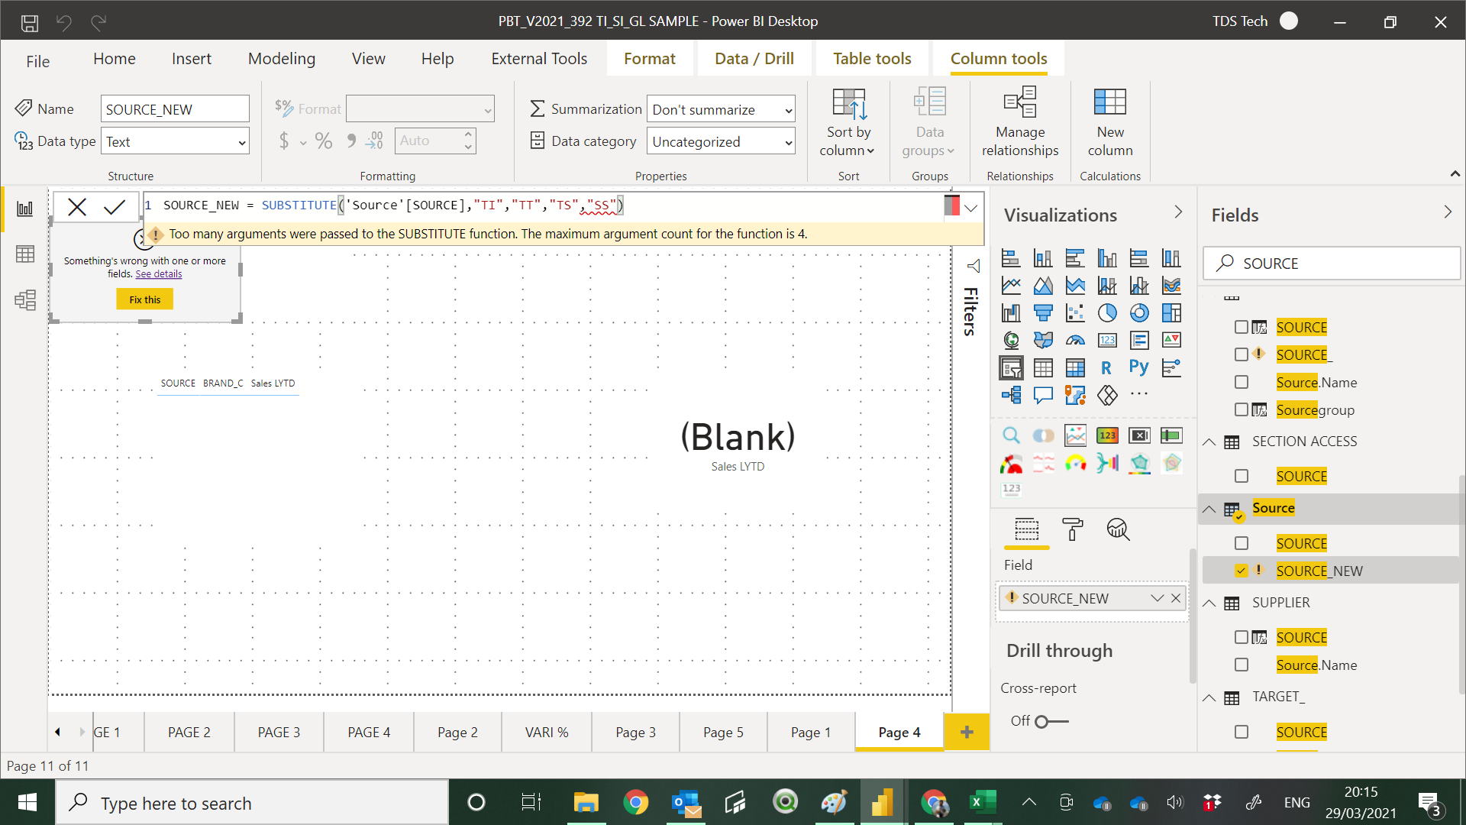Open Sort by column menu
Screen dimensions: 1466x825
848,121
